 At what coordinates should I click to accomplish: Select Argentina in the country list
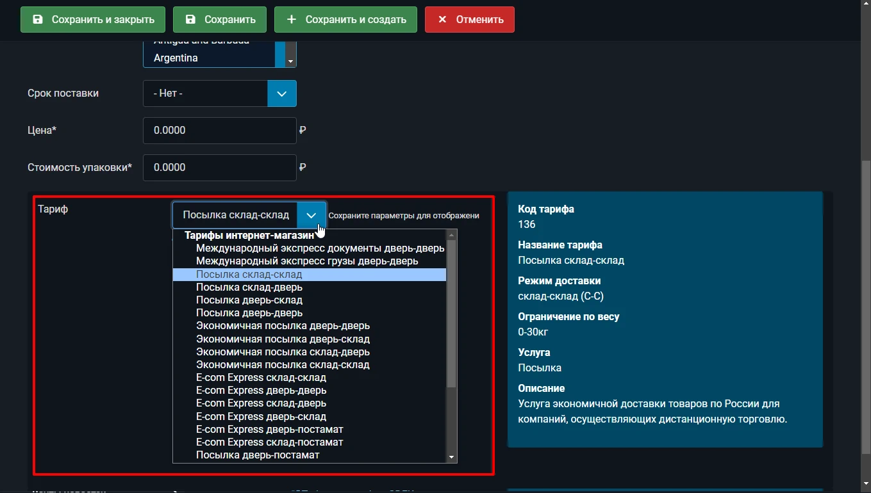pos(209,58)
